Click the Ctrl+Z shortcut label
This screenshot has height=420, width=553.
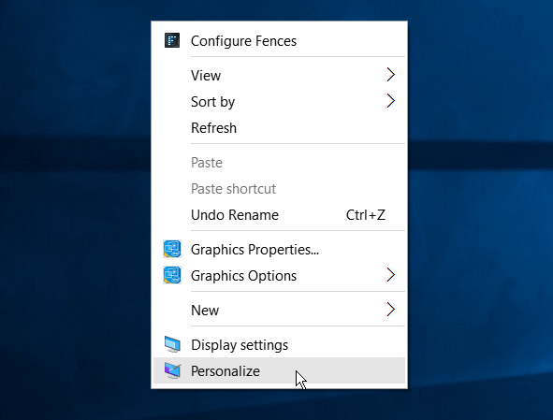point(365,215)
